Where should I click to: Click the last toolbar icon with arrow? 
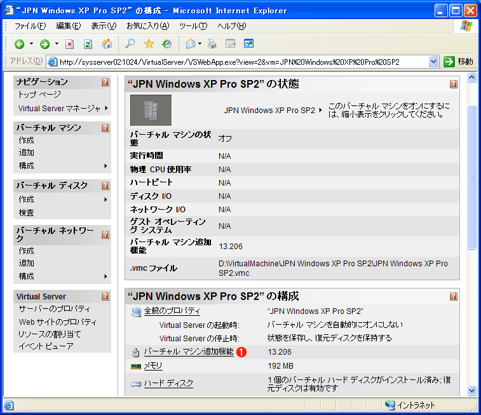point(248,44)
